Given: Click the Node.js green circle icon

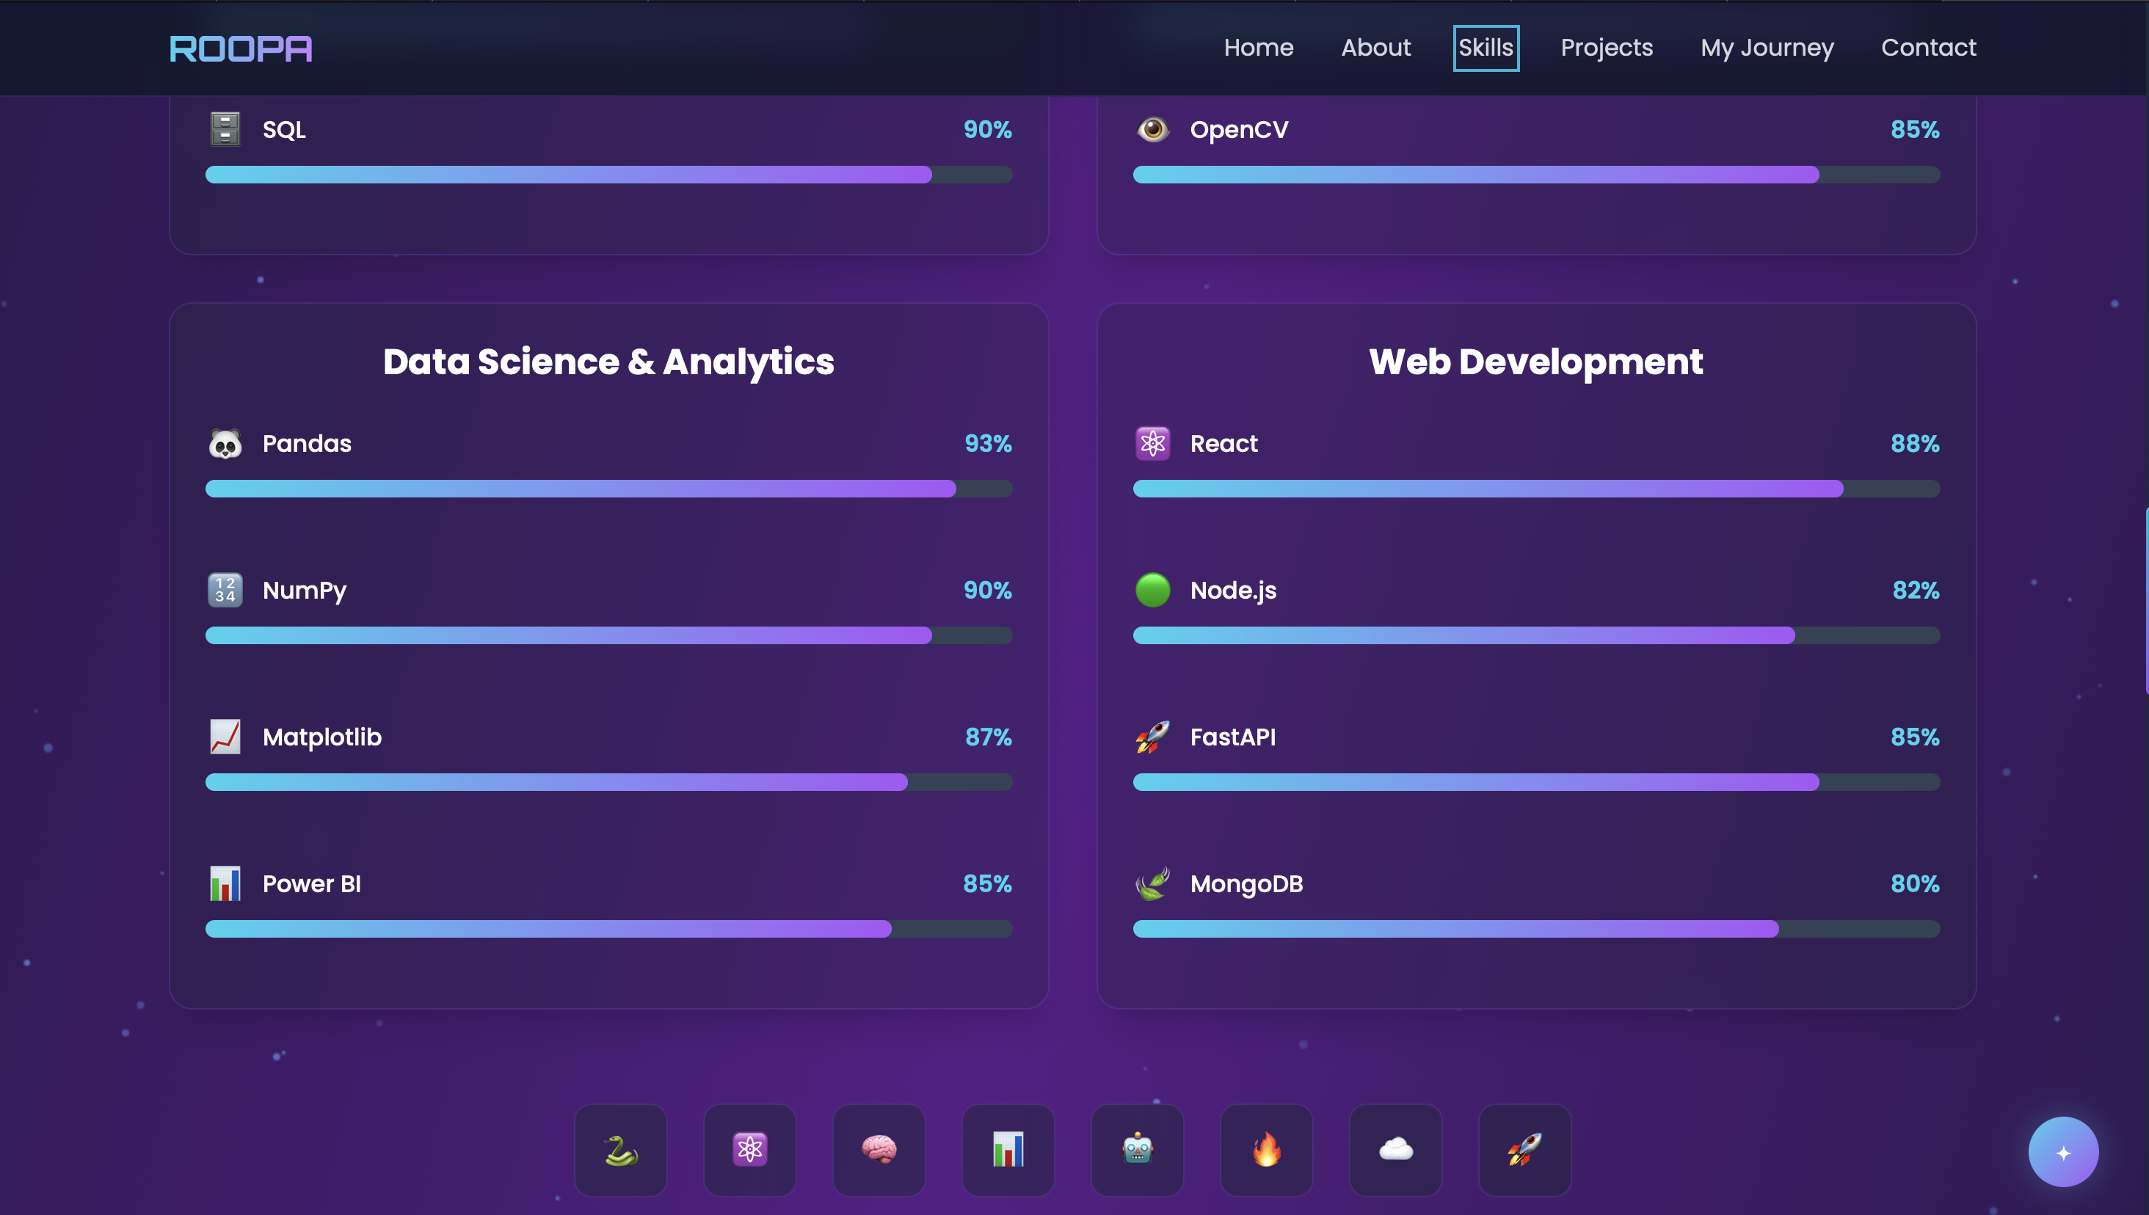Looking at the screenshot, I should [x=1152, y=590].
